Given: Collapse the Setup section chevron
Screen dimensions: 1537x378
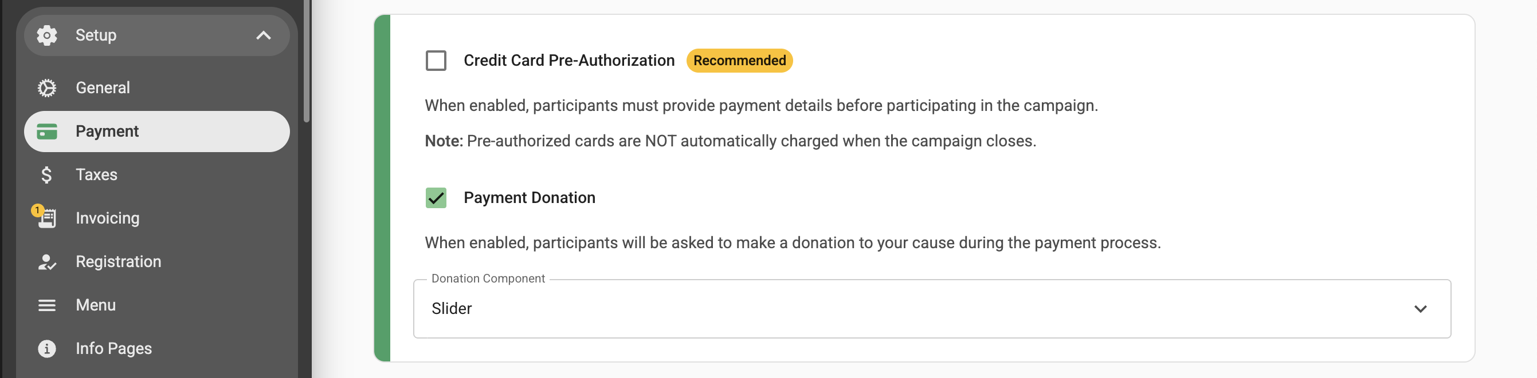Looking at the screenshot, I should point(263,35).
